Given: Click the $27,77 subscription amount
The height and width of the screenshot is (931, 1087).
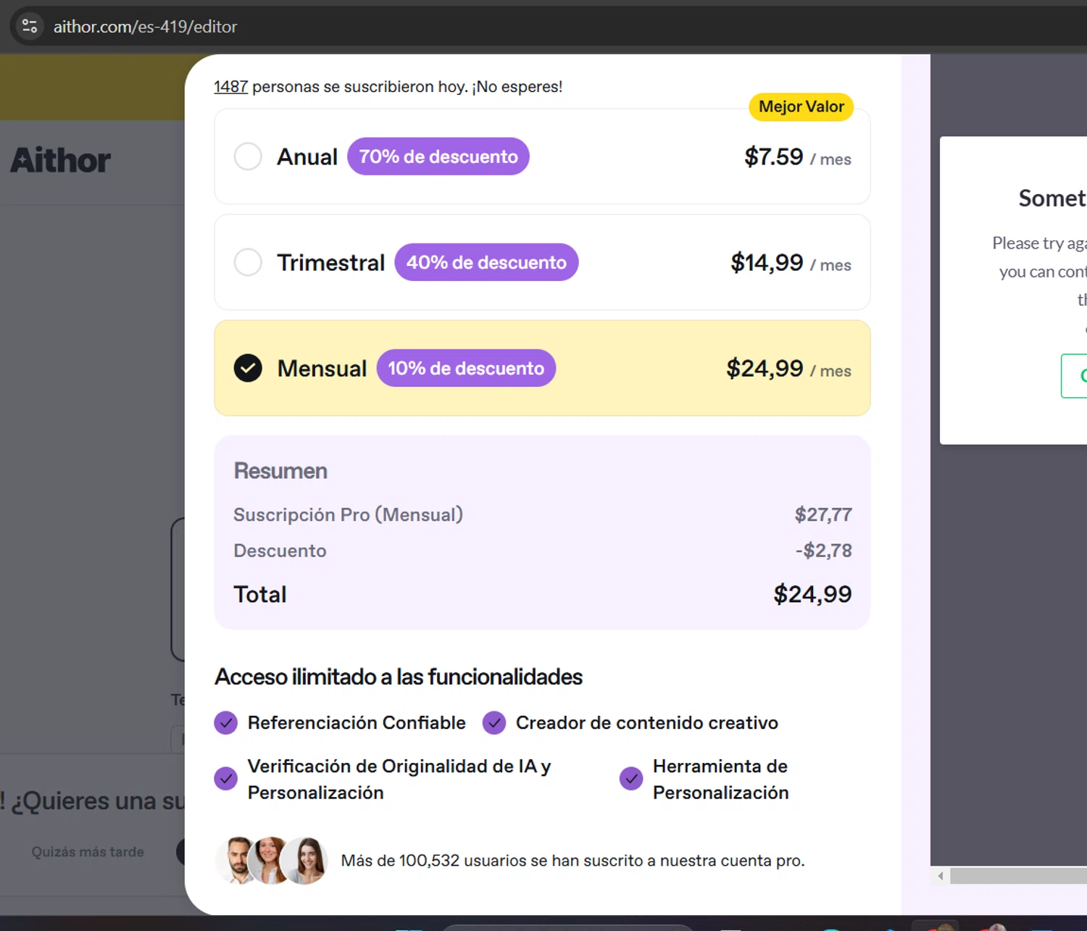Looking at the screenshot, I should pyautogui.click(x=823, y=515).
